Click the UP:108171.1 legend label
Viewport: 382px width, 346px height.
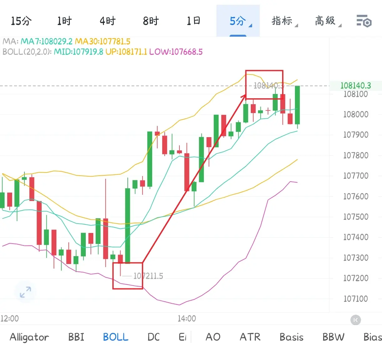[126, 52]
